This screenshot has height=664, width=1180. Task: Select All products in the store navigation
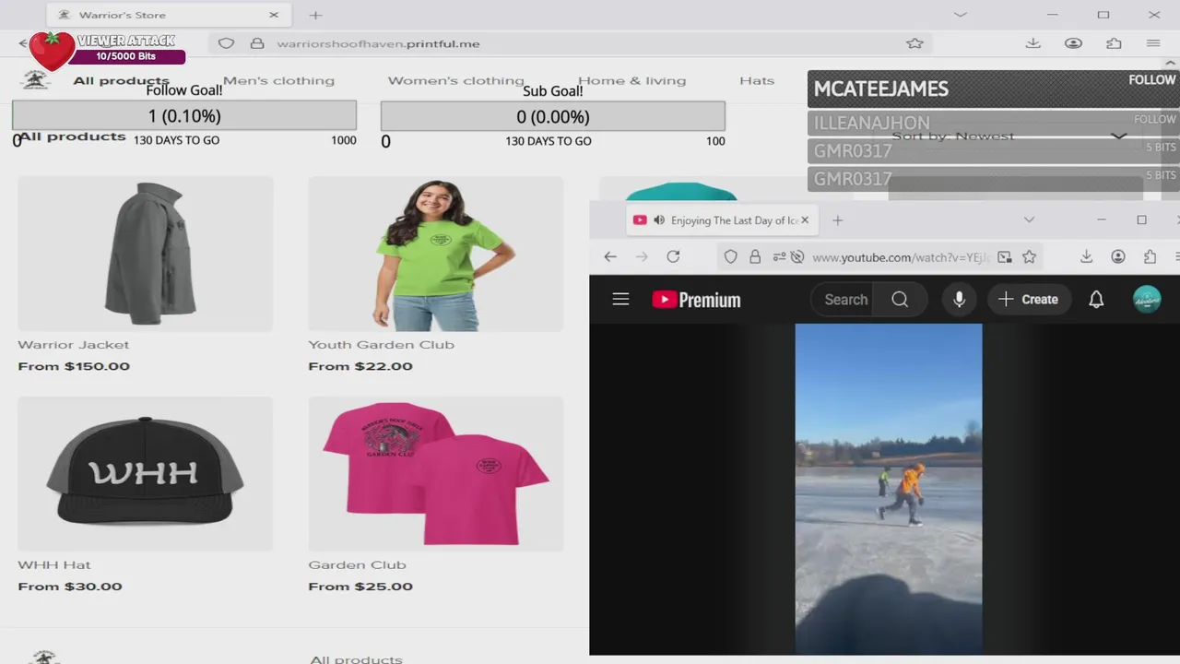[121, 80]
